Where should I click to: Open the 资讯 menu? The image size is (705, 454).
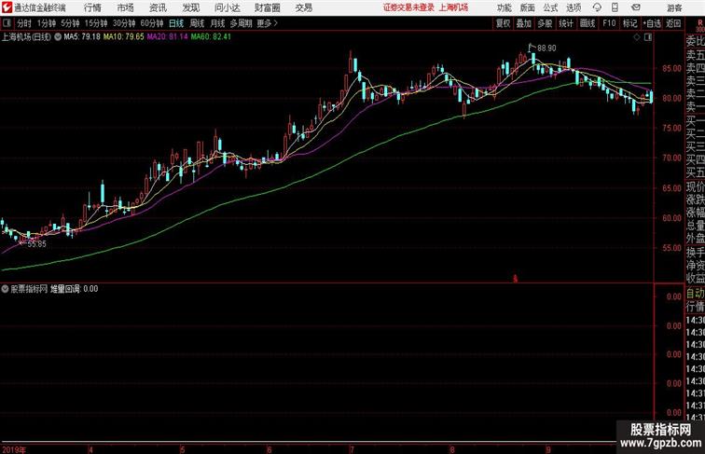(158, 7)
